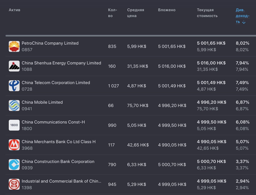This screenshot has height=195, width=256.
Task: Click quantity 160 in Shenhua row
Action: coord(112,66)
